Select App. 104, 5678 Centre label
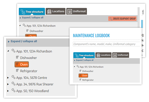 pyautogui.click(x=32, y=78)
